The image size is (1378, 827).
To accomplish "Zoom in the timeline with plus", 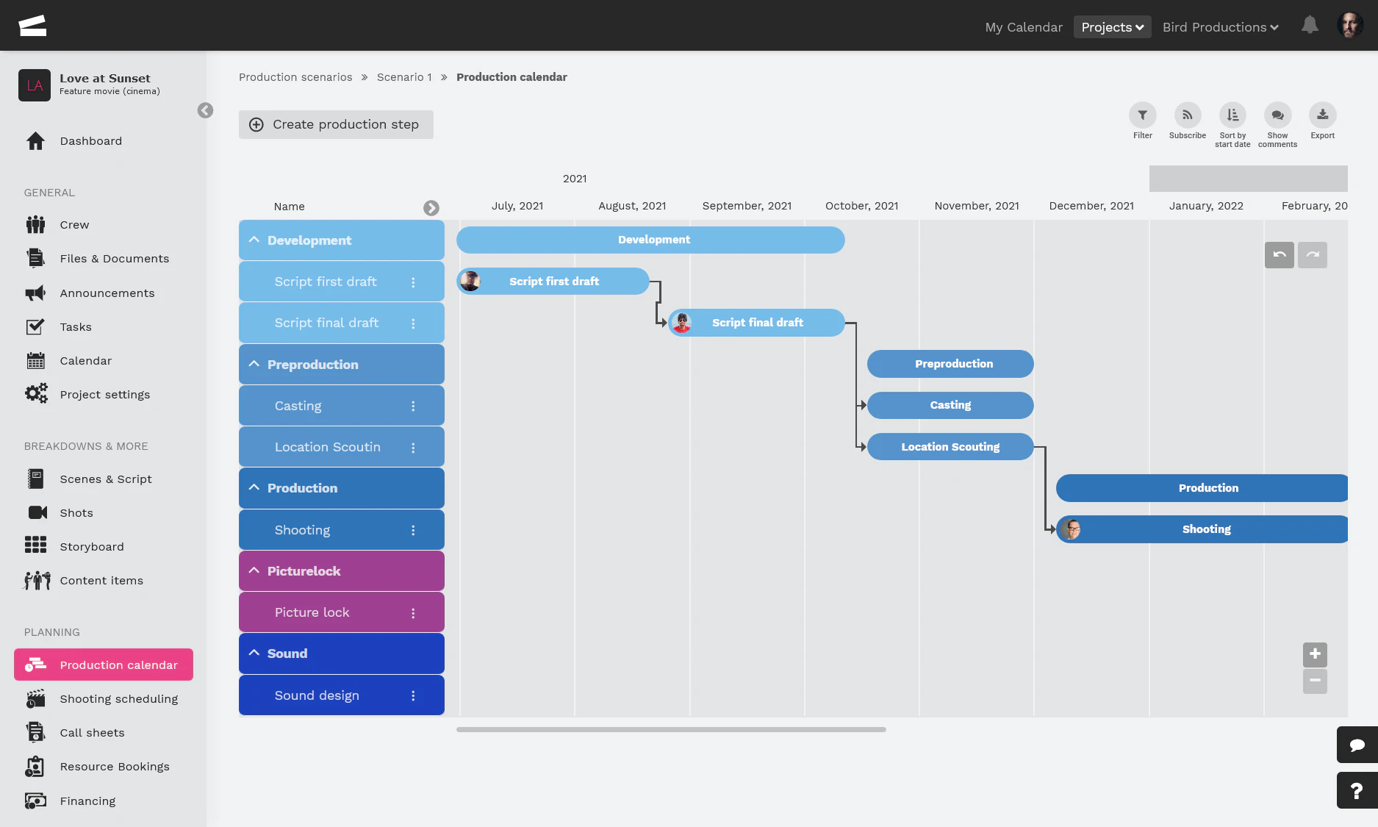I will coord(1315,654).
